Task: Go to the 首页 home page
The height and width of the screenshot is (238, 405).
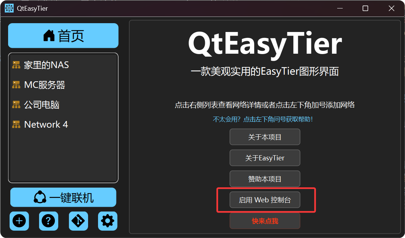Action: 63,36
